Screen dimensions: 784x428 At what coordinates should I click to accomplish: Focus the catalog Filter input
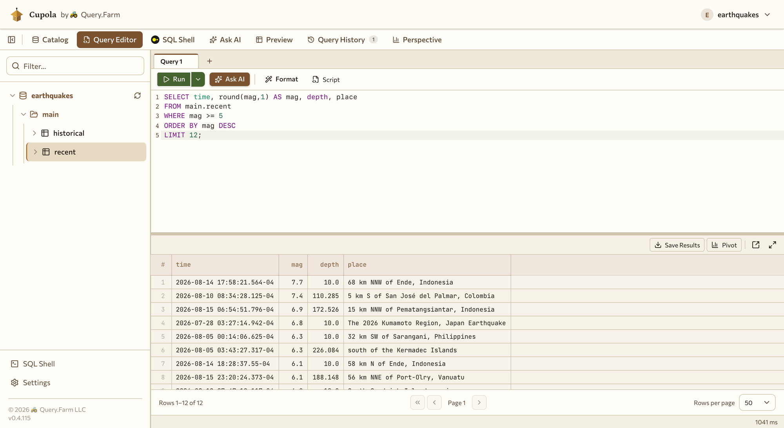75,66
